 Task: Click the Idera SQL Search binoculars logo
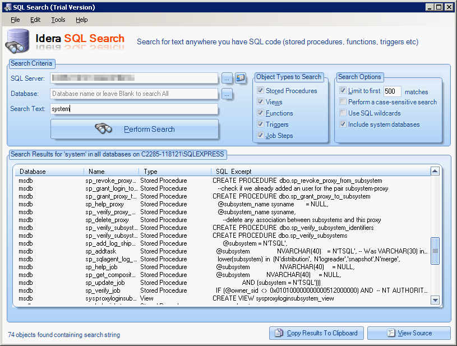(17, 41)
